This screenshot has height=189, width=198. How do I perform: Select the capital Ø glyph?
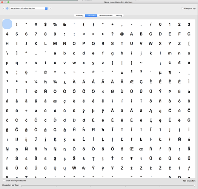112,91
